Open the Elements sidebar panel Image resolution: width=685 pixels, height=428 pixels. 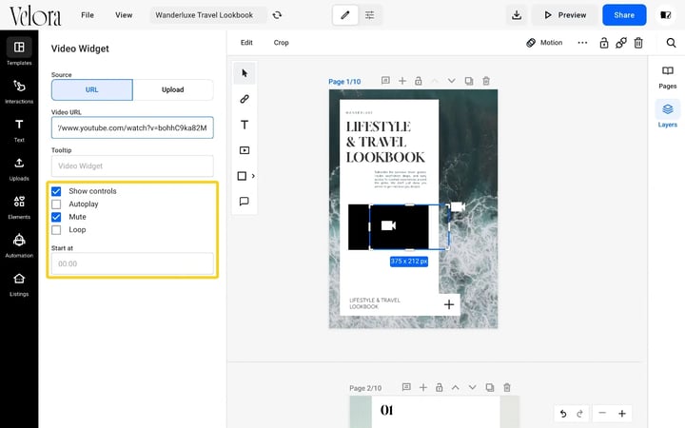19,206
